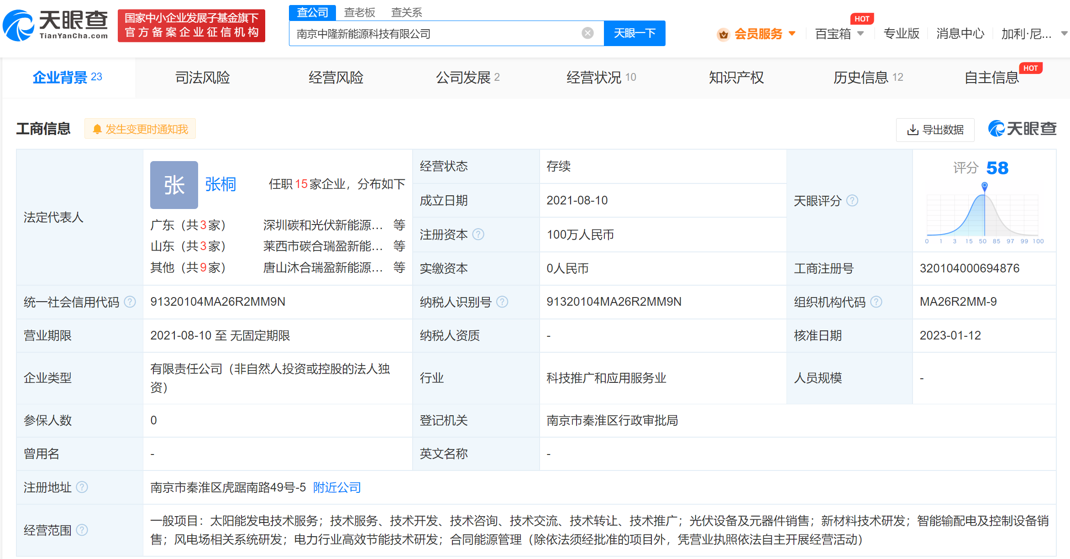The height and width of the screenshot is (559, 1070).
Task: Click the question icon beside 经营范围
Action: pos(82,530)
